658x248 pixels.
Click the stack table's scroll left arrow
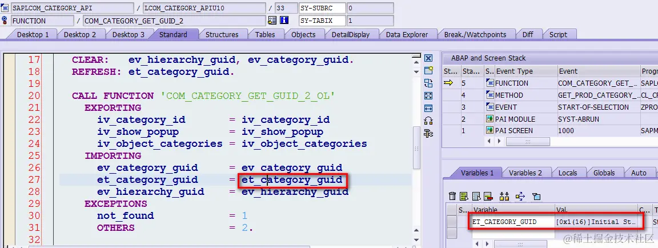point(488,141)
